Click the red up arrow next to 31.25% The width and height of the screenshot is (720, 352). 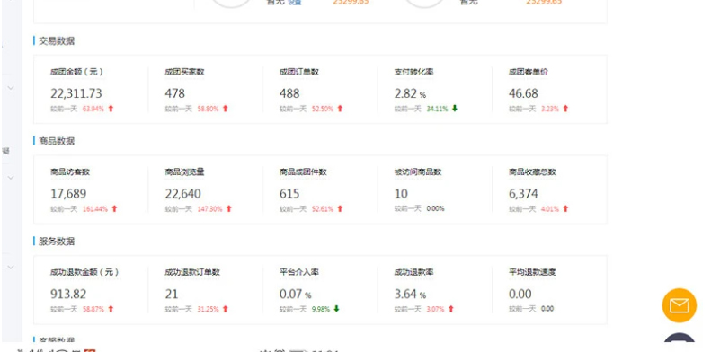point(225,309)
